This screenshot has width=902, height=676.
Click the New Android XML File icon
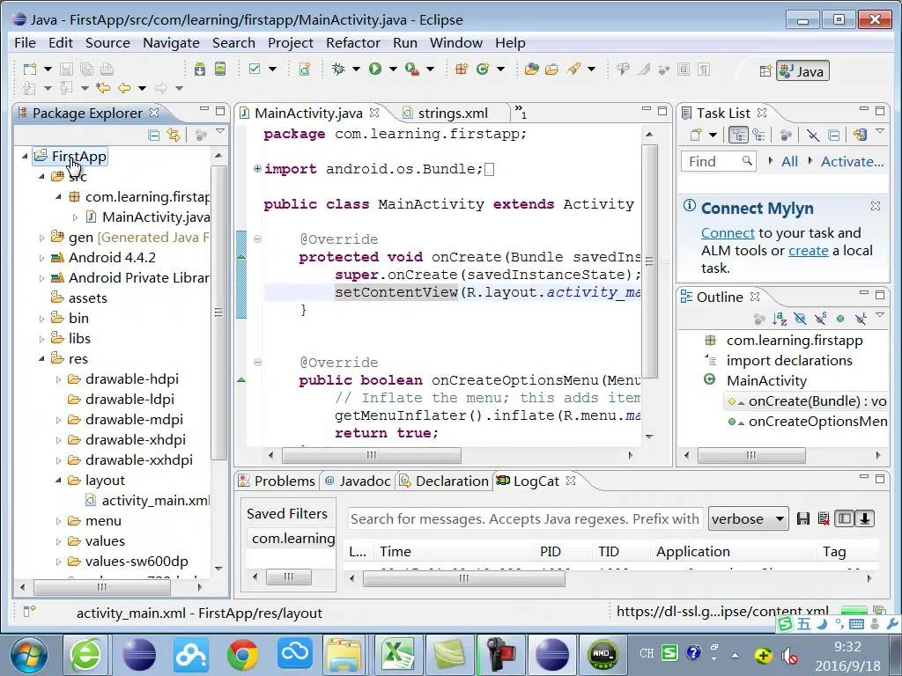[x=304, y=70]
